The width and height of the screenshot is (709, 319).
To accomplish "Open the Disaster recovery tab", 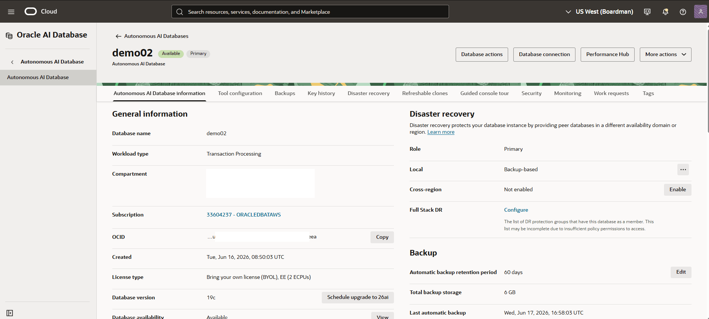I will [x=369, y=94].
